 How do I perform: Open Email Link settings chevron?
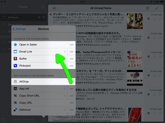click(x=65, y=52)
